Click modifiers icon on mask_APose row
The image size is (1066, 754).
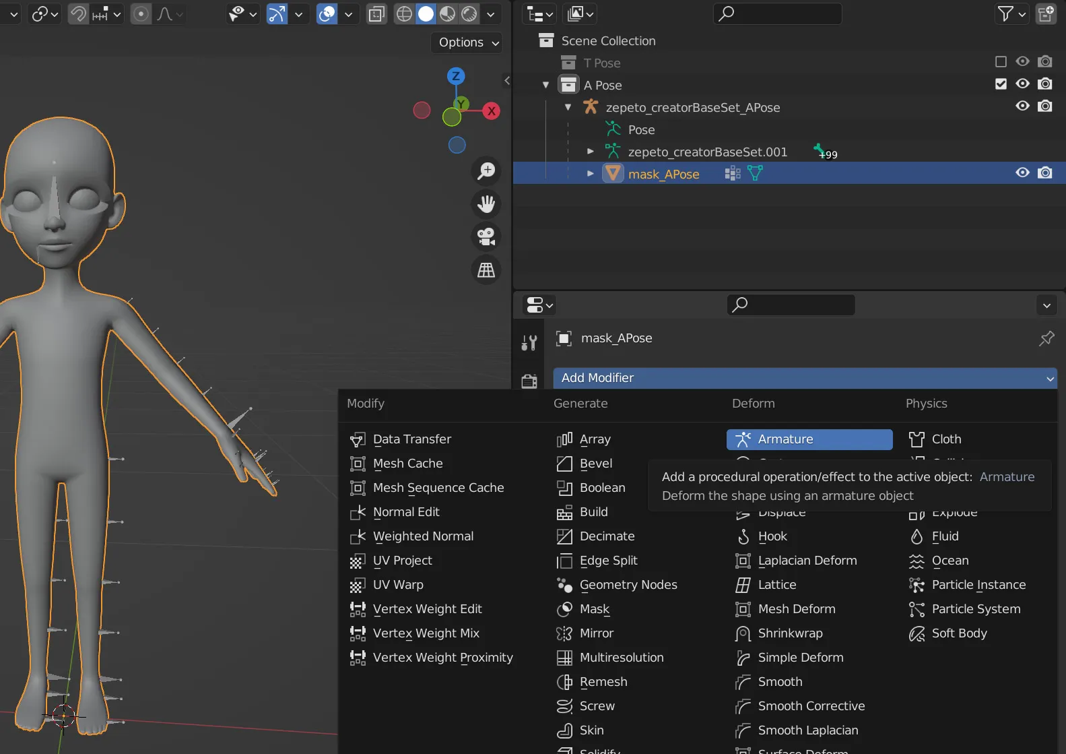pos(733,174)
